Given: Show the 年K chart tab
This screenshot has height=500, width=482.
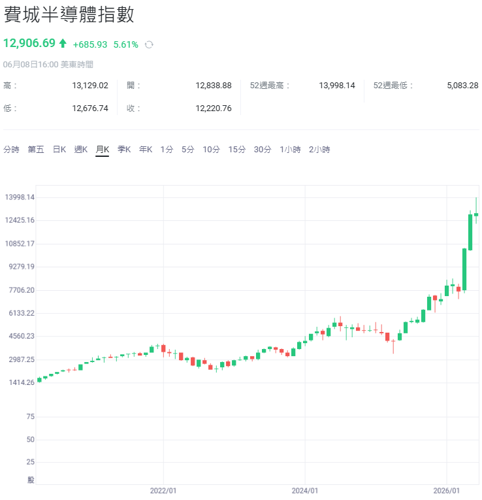Looking at the screenshot, I should click(146, 149).
